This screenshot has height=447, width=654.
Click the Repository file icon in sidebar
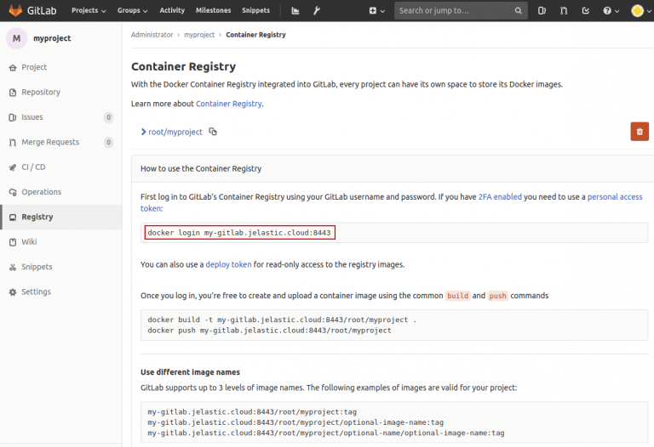click(13, 93)
